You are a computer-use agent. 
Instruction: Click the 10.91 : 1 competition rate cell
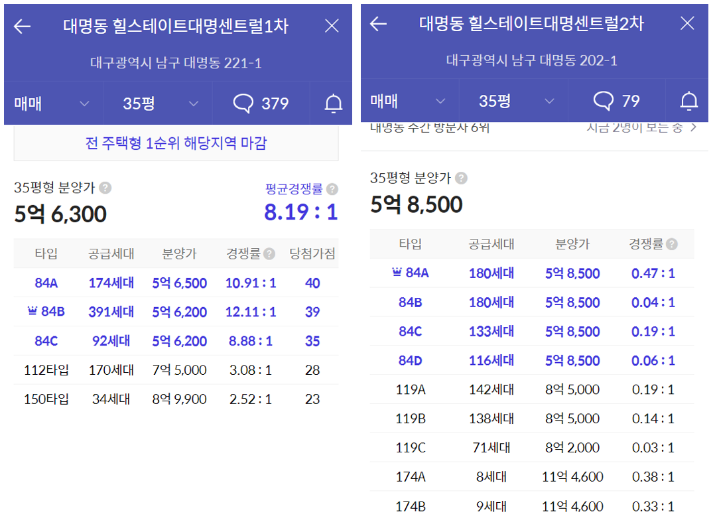tap(250, 283)
